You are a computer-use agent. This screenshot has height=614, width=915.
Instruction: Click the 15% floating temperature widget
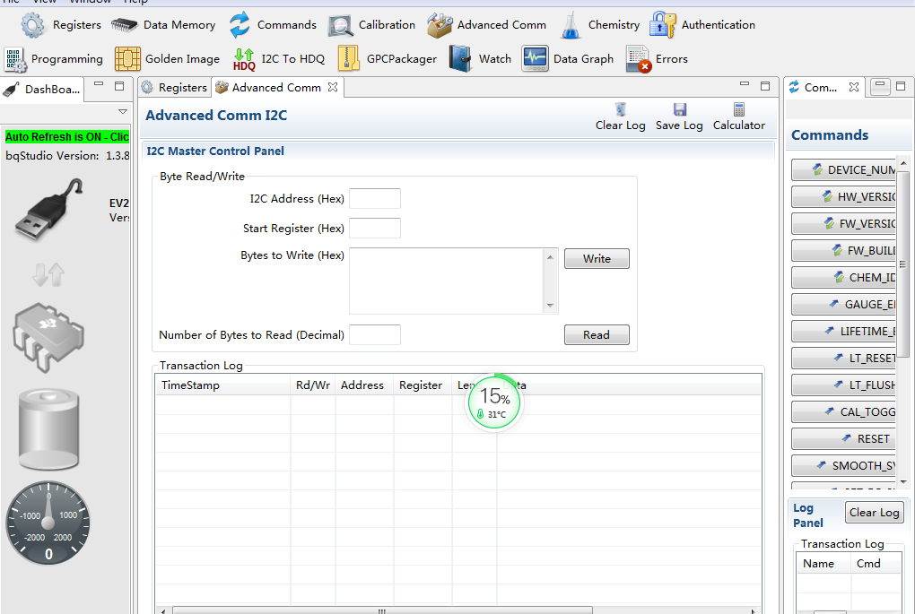493,402
